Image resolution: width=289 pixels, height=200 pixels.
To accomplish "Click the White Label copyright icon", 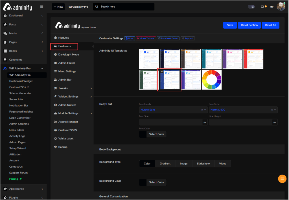I will click(x=56, y=139).
